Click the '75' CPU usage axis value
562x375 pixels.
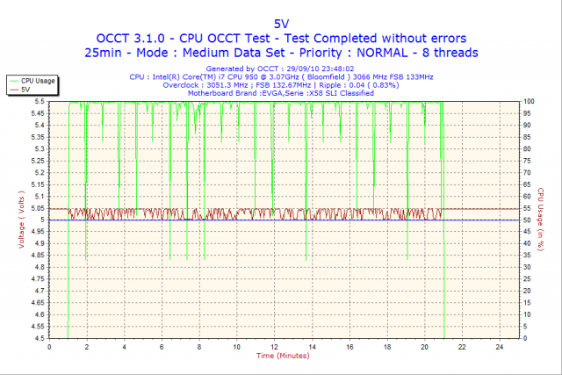click(x=527, y=161)
